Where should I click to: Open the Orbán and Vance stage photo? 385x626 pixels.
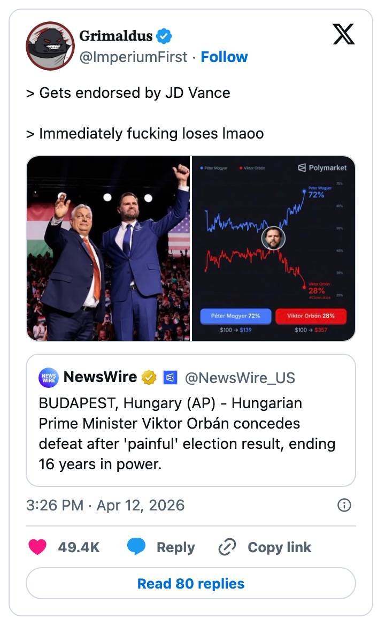point(108,248)
